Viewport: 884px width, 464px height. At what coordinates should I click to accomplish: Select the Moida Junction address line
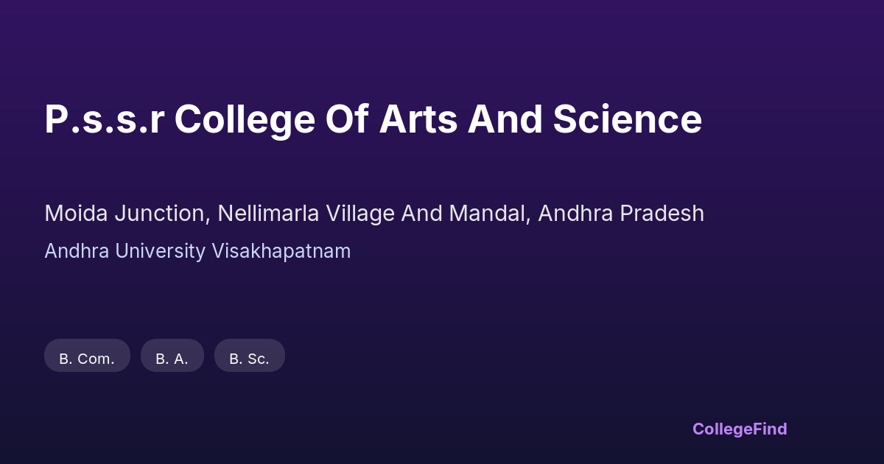pos(373,214)
